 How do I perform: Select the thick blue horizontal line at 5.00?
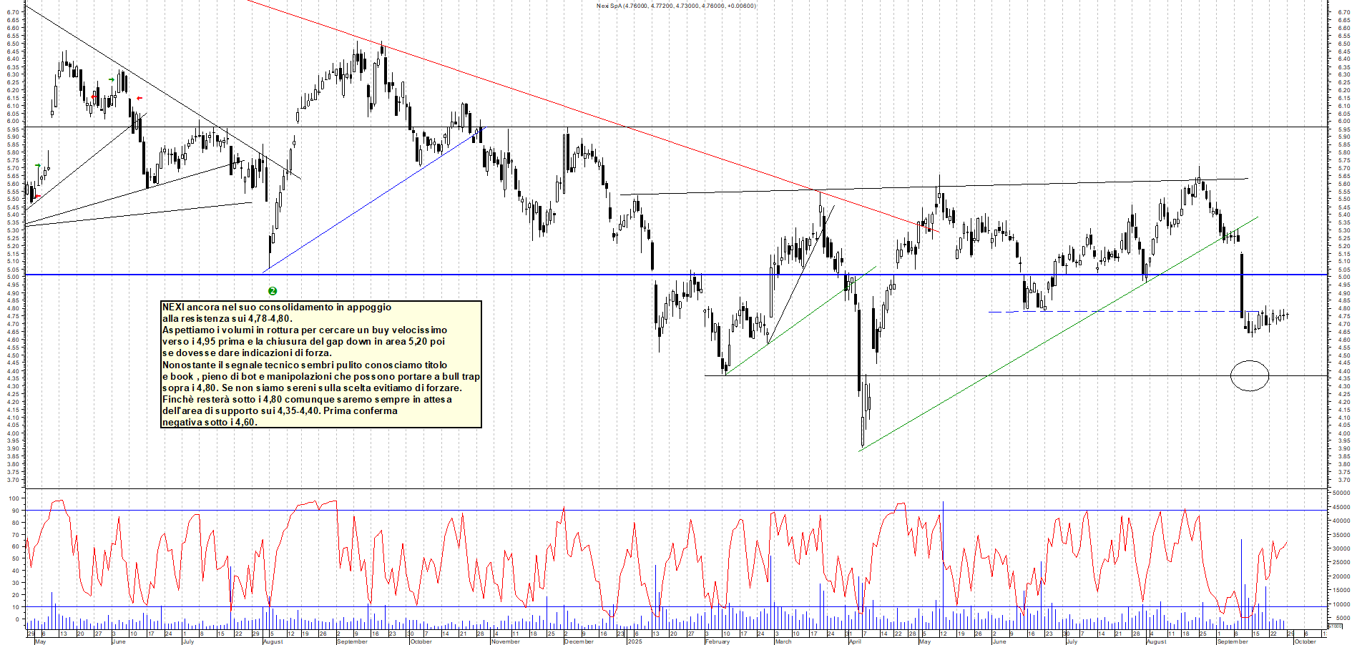tap(501, 275)
